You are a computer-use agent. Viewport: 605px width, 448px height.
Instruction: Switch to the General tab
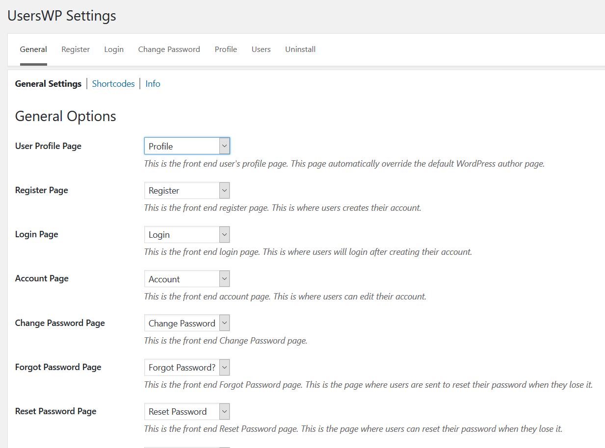click(x=33, y=50)
